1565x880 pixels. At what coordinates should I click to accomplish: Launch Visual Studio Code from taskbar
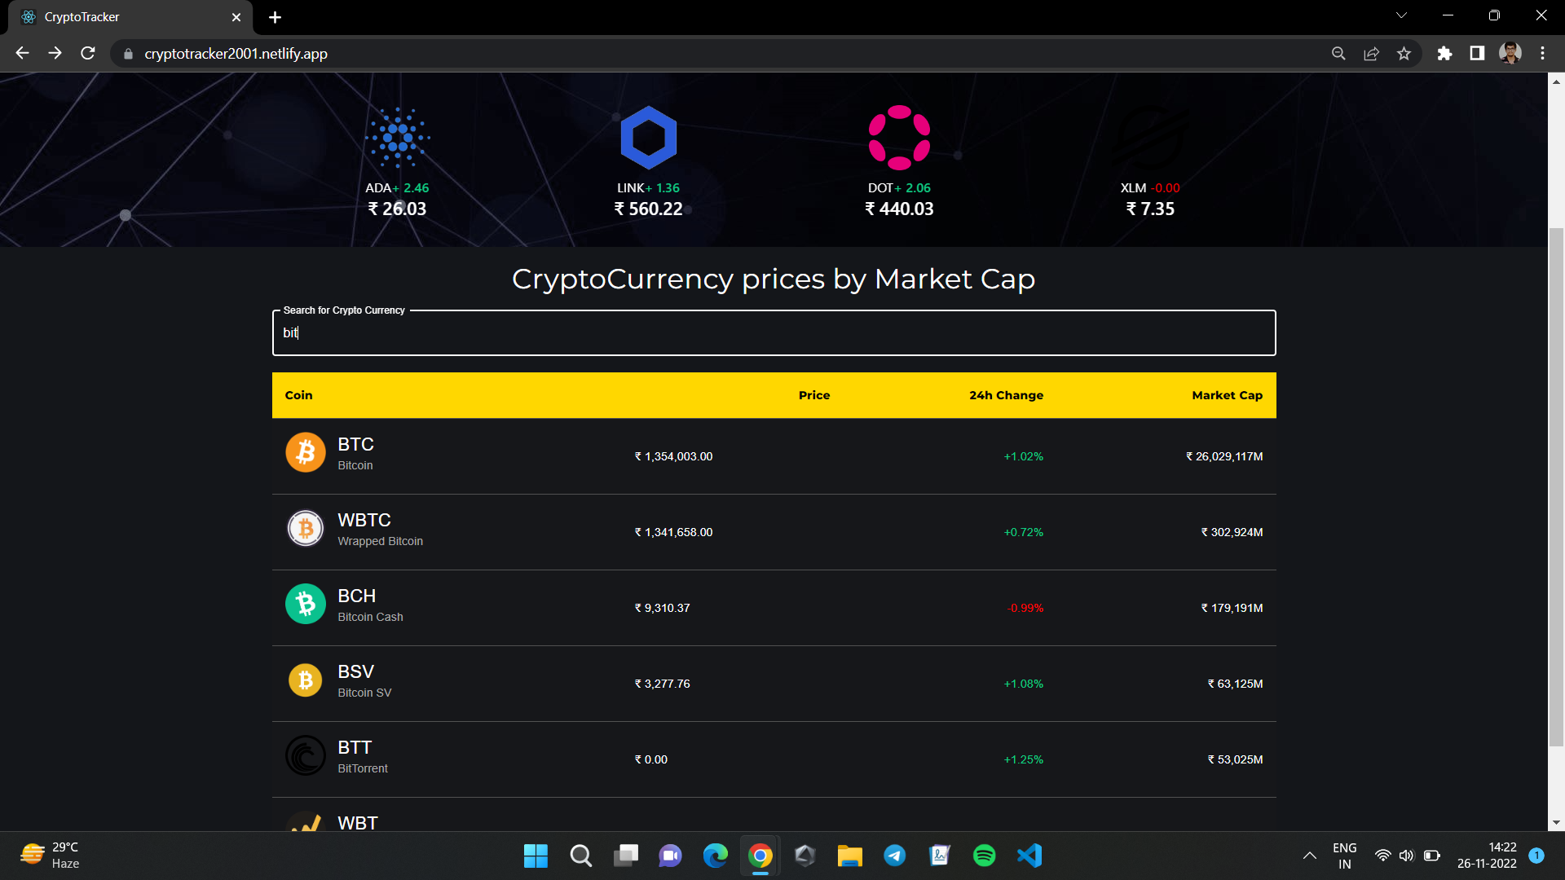click(x=1029, y=856)
